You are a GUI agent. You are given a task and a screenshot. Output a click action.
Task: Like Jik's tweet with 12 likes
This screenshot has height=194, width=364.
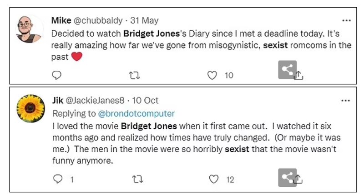[214, 179]
